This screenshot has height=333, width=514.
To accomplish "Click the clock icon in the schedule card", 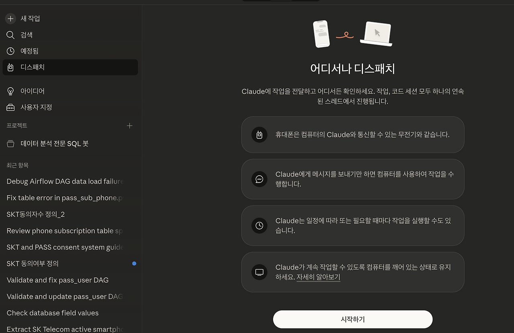I will (x=259, y=225).
